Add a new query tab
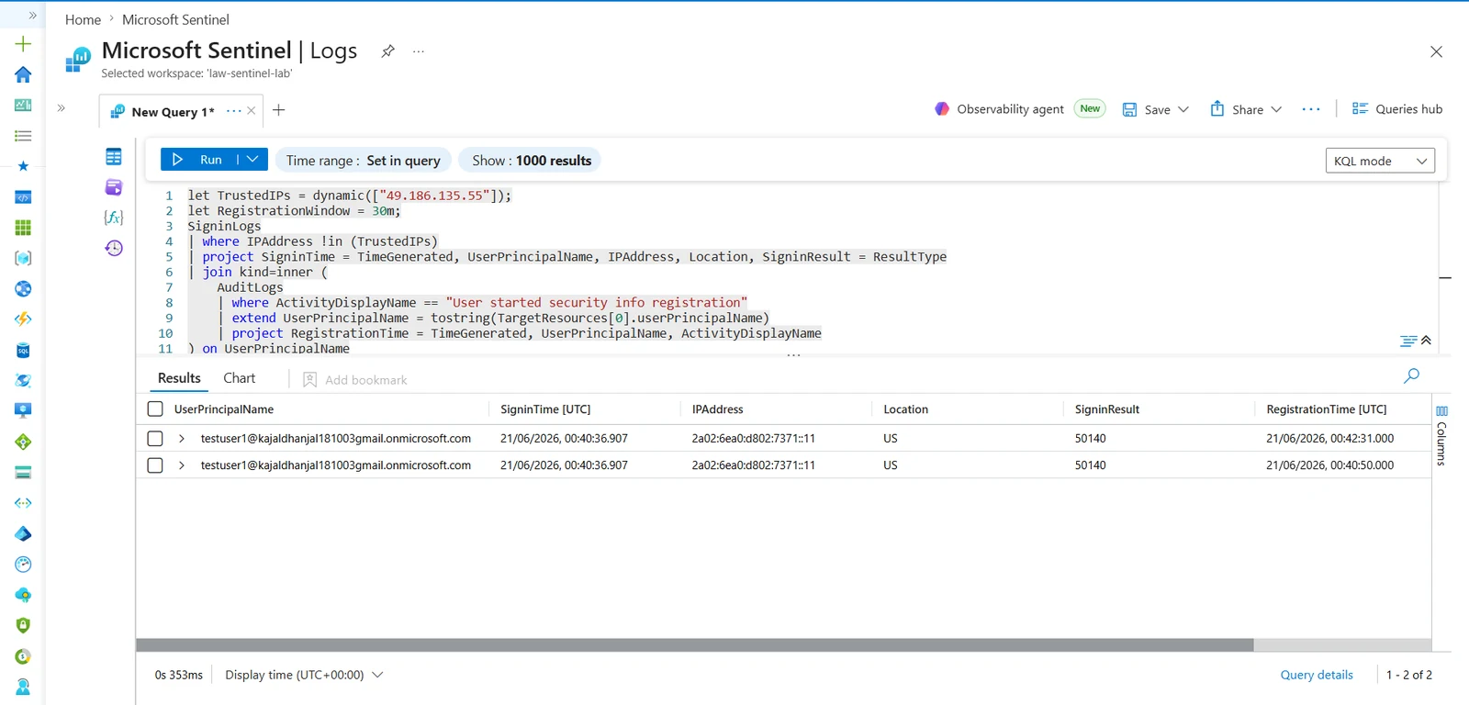1469x705 pixels. click(x=279, y=110)
